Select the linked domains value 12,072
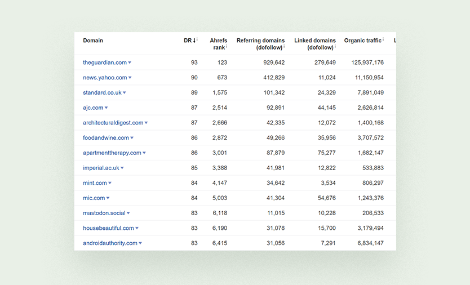Image resolution: width=470 pixels, height=285 pixels. coord(327,123)
